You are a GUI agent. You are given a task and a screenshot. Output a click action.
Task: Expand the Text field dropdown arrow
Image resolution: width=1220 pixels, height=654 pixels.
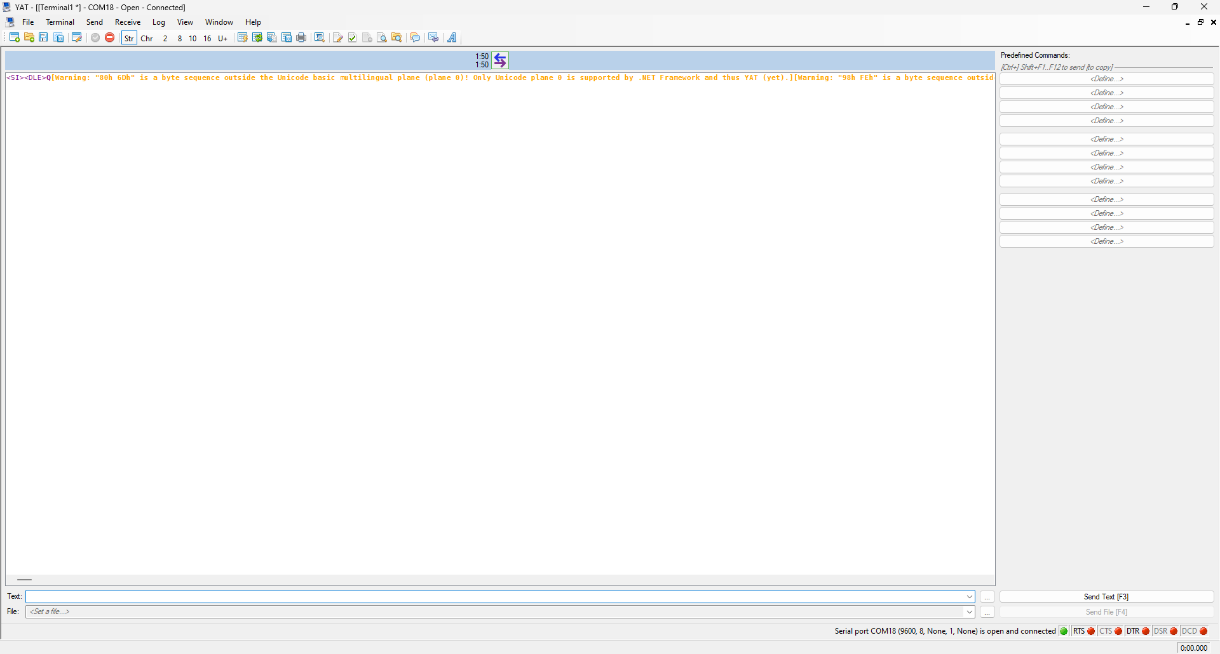click(970, 597)
